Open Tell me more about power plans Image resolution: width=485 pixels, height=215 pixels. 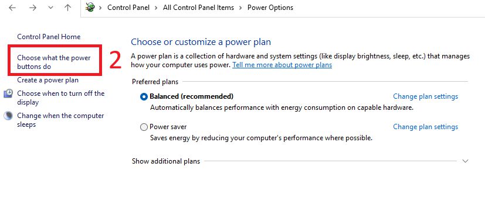(282, 65)
